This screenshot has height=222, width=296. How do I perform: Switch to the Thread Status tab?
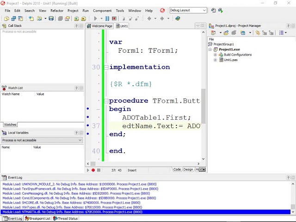click(65, 218)
